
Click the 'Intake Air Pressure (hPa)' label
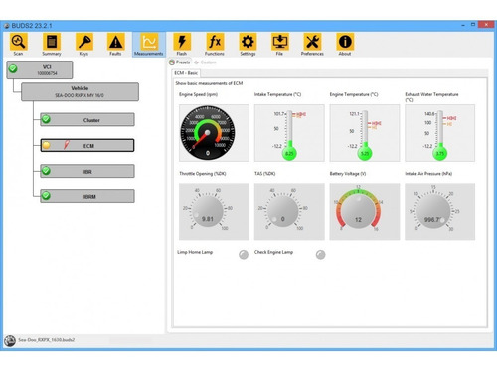[428, 174]
